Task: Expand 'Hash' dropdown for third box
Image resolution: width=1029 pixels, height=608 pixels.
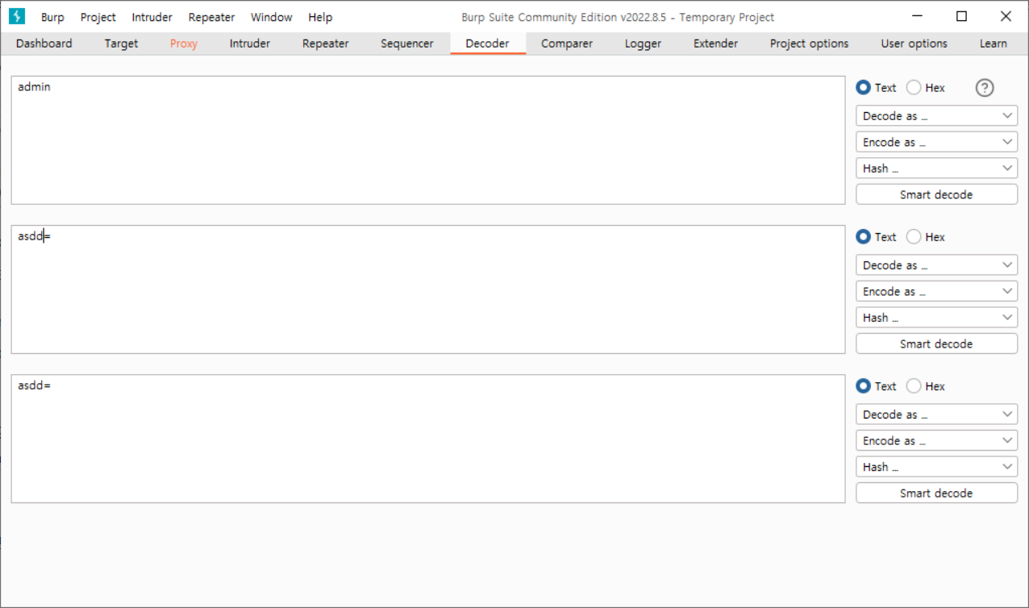Action: [936, 467]
